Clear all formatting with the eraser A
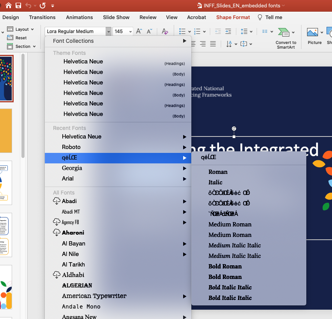Viewport: 332px width, 319px height. tap(165, 31)
